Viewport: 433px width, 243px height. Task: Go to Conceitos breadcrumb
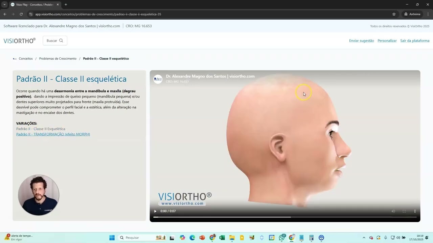26,59
